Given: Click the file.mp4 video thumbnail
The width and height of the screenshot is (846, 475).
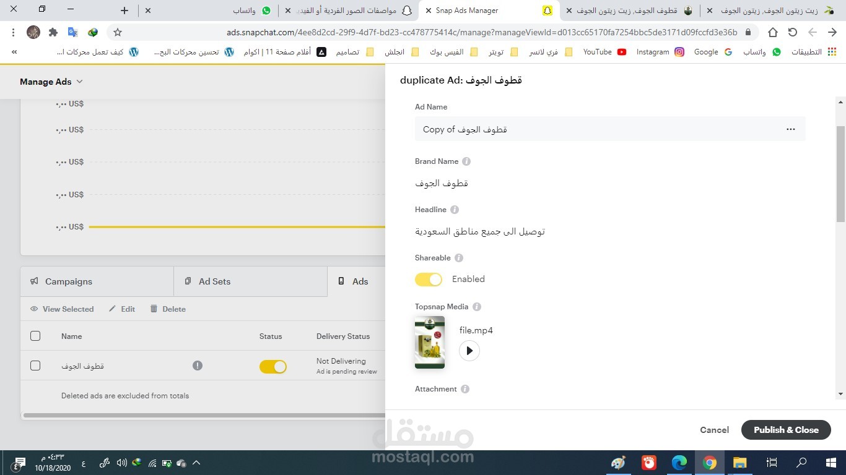Looking at the screenshot, I should tap(430, 343).
